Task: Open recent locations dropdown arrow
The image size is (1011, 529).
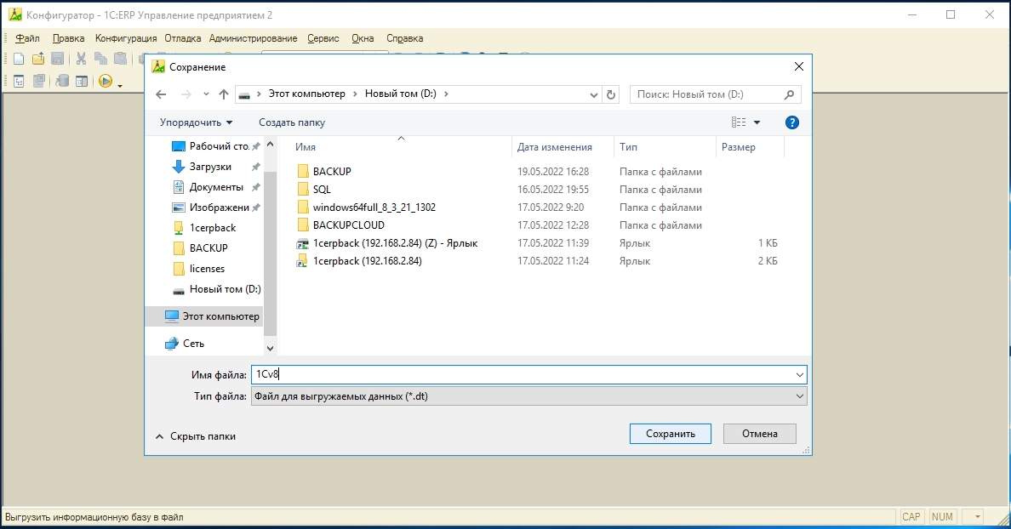Action: [206, 94]
